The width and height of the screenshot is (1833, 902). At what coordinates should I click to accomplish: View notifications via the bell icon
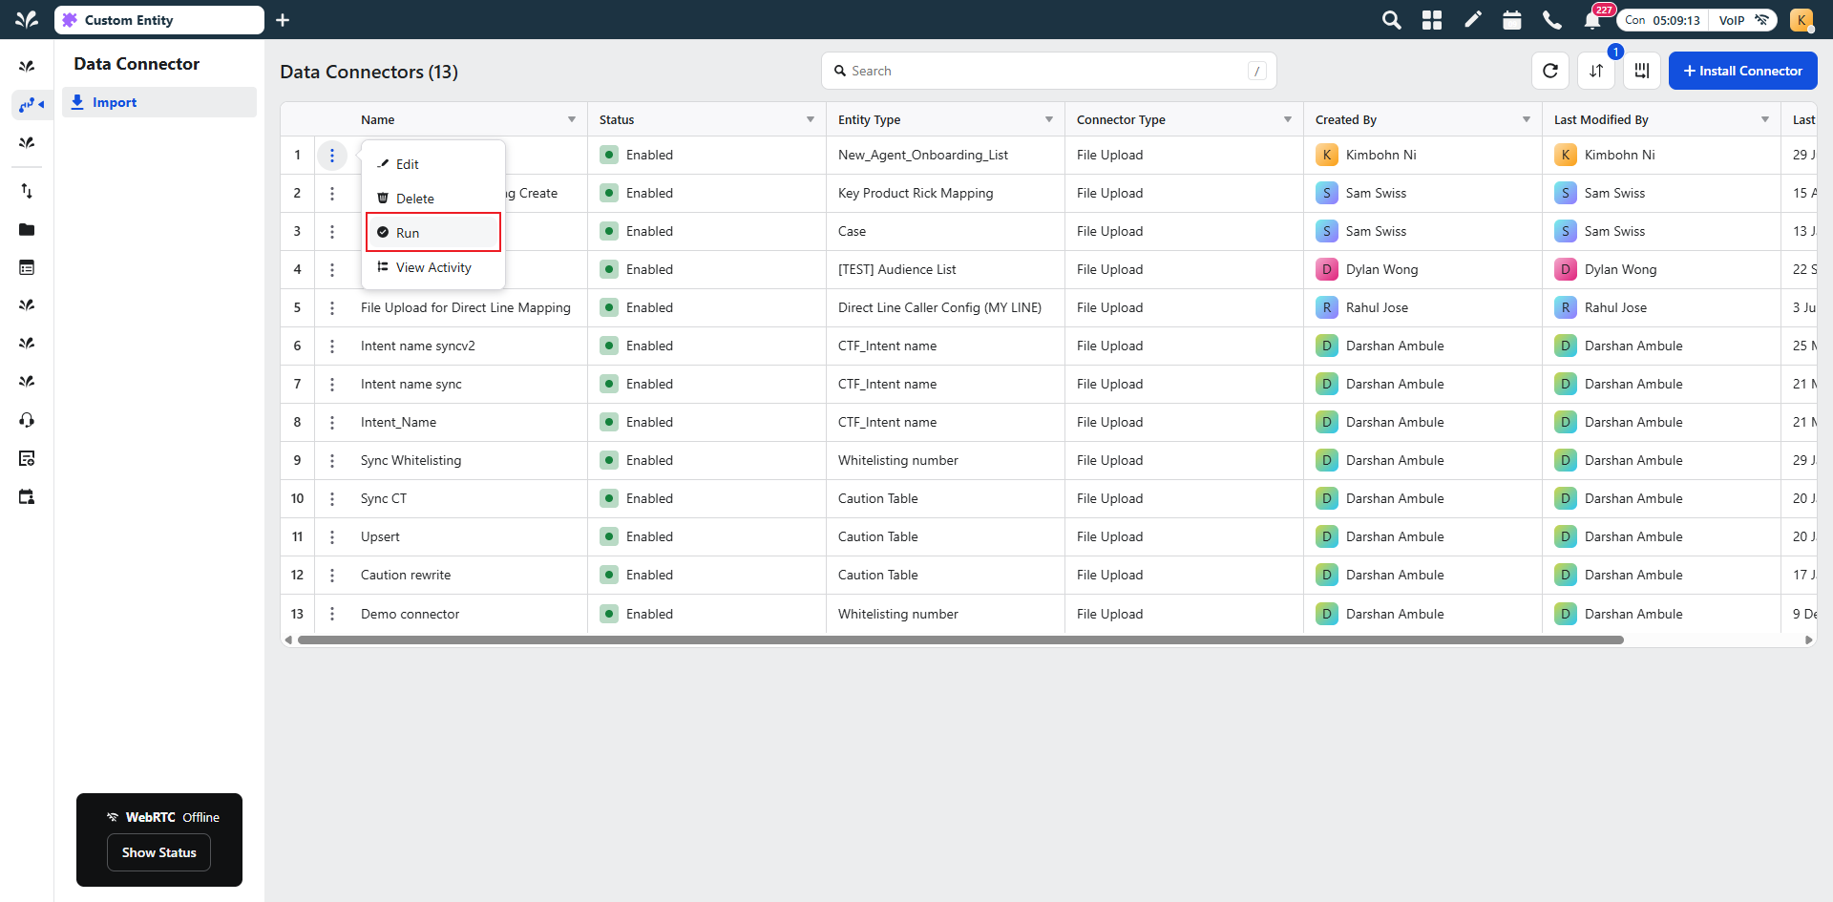[1592, 20]
